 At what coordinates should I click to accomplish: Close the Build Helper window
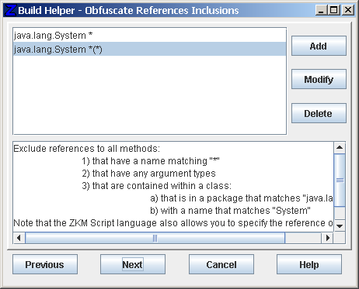tap(348, 10)
